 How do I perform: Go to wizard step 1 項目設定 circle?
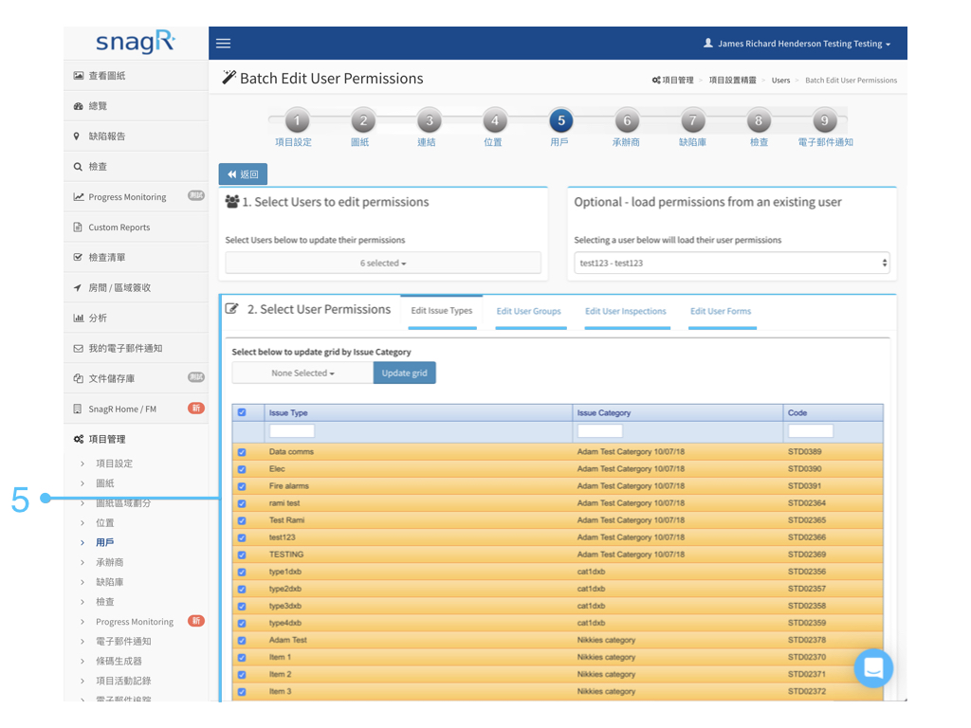click(297, 120)
